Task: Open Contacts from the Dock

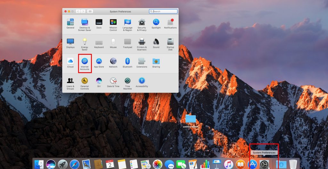Action: click(98, 165)
